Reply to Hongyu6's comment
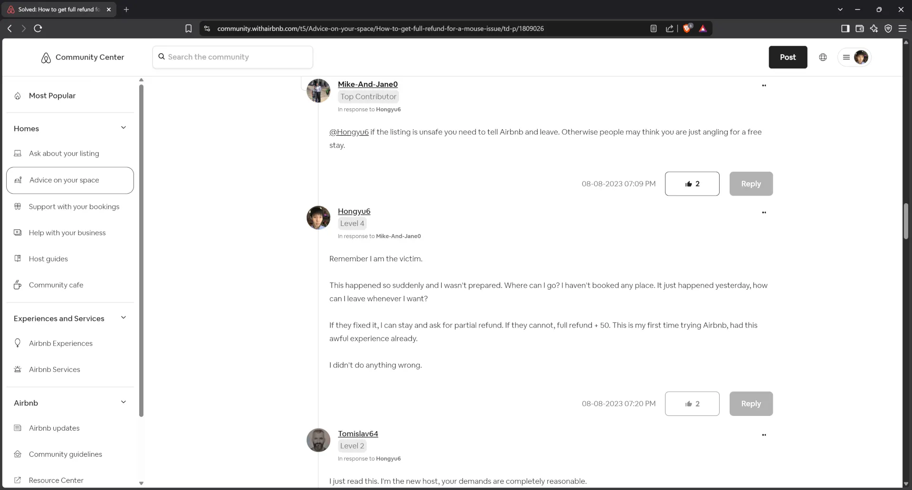 click(x=751, y=404)
